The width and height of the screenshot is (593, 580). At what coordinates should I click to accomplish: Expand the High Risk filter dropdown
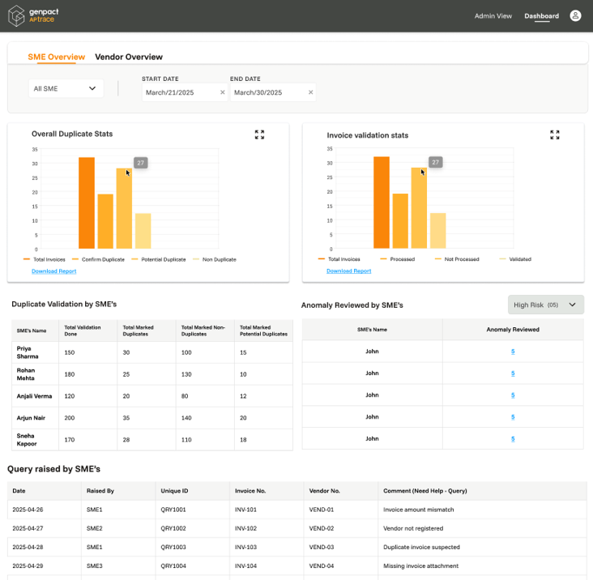[545, 305]
